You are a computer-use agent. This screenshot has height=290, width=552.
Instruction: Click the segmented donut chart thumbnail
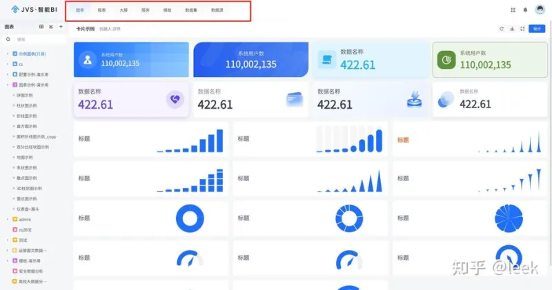pyautogui.click(x=349, y=218)
